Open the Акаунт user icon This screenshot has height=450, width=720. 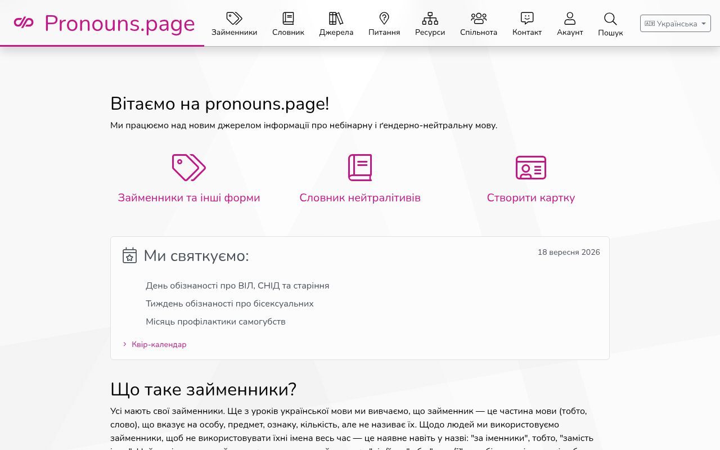point(570,19)
